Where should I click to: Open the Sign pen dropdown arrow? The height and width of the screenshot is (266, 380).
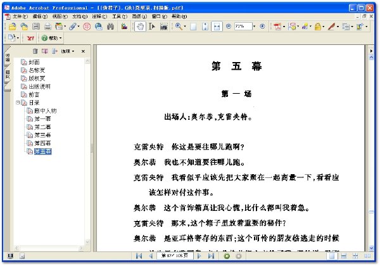tap(338, 27)
